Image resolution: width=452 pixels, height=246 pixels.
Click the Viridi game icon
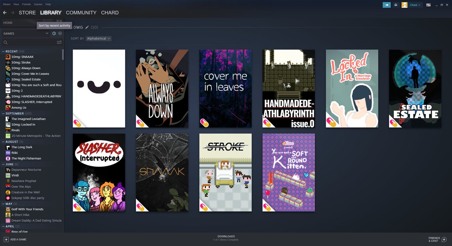[8, 175]
